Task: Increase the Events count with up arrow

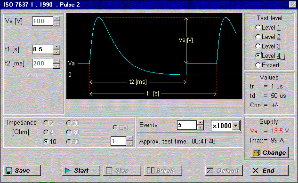Action: tap(200, 123)
